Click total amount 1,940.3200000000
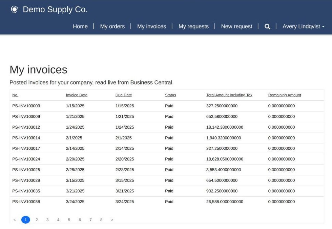This screenshot has height=229, width=332. click(224, 138)
